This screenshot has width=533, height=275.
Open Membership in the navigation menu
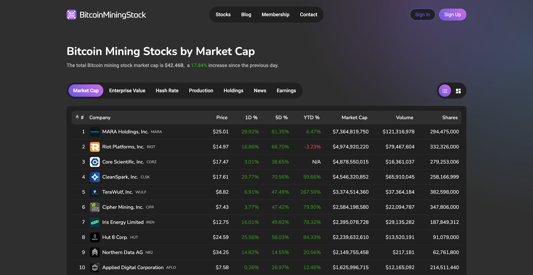275,15
